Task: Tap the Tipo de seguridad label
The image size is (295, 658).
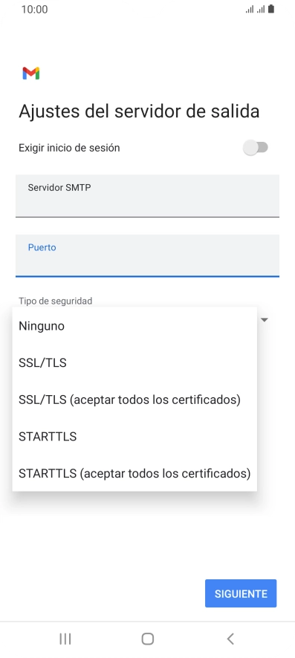Action: click(56, 301)
